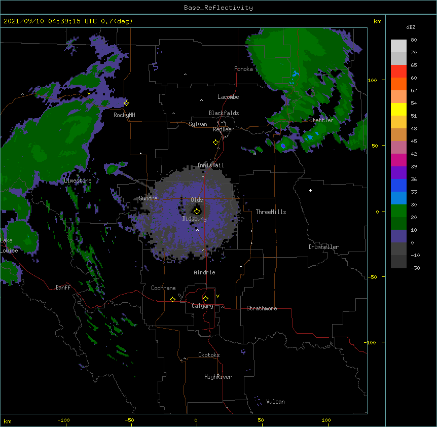Click the 100 tick on the right axis

click(x=372, y=80)
